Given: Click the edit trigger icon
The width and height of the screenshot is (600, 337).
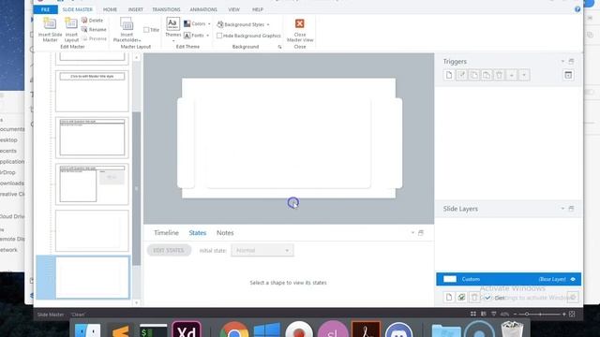Looking at the screenshot, I should pos(461,75).
